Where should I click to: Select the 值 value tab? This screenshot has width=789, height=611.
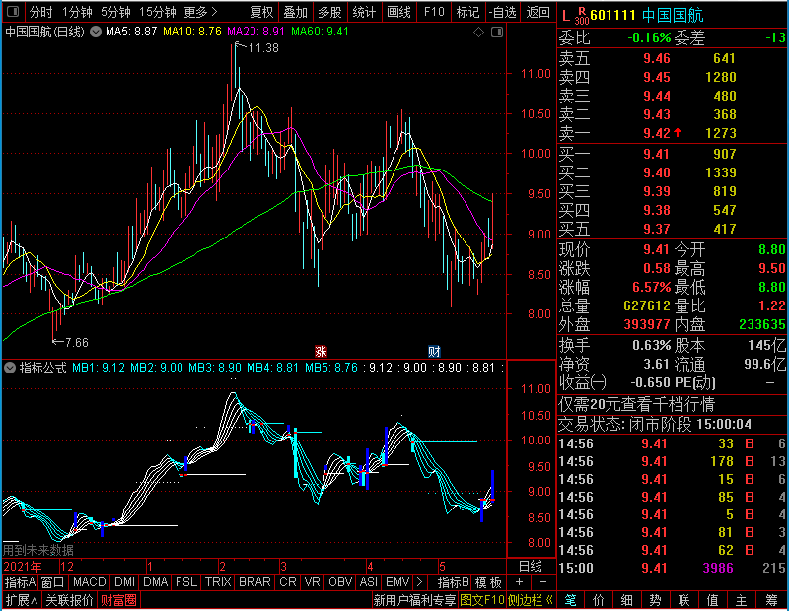tap(712, 600)
